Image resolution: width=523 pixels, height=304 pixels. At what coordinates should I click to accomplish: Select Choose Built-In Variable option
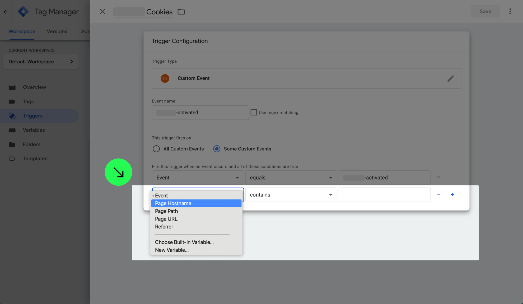[x=196, y=242]
